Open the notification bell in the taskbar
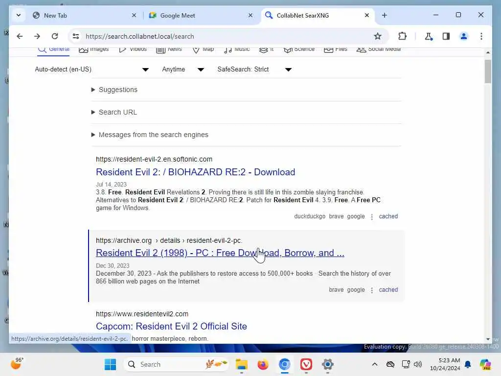Screen dimensions: 501x376 (x=468, y=364)
